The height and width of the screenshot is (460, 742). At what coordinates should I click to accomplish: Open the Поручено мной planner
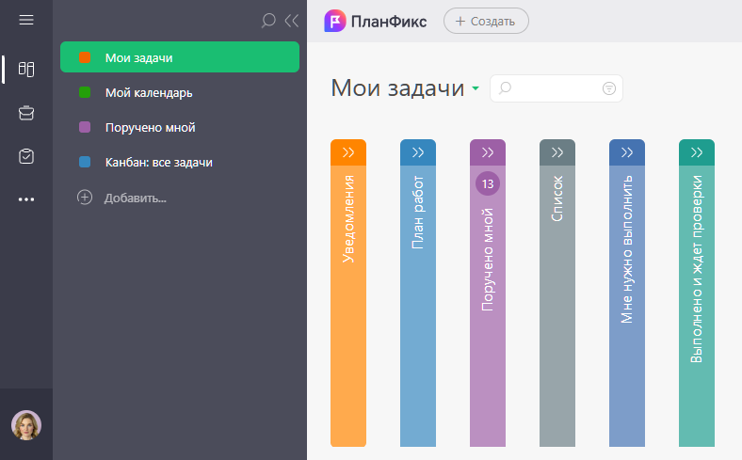(x=180, y=128)
